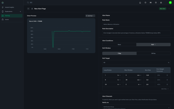
Task: Open the green user avatar menu
Action: point(170,3)
